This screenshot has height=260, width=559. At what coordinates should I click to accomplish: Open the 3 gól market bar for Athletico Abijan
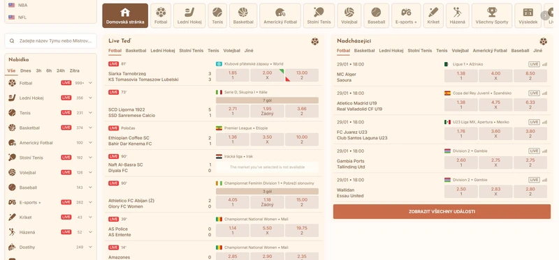pos(267,192)
